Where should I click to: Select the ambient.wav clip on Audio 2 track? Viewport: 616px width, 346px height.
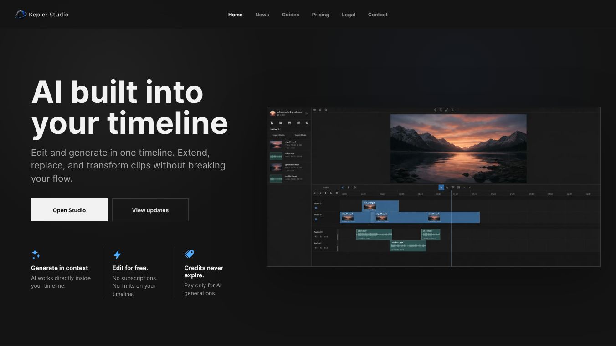click(x=408, y=246)
